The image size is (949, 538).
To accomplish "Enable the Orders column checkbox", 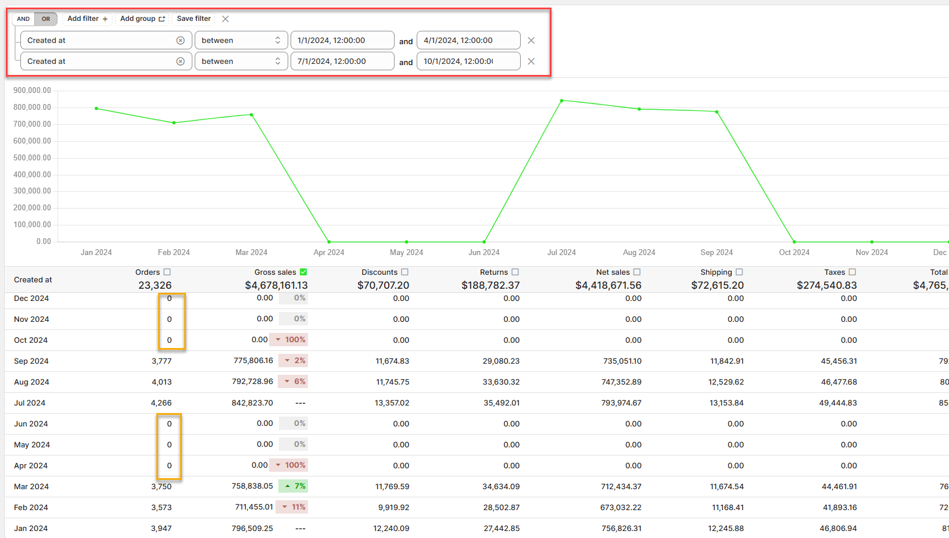I will click(x=167, y=272).
